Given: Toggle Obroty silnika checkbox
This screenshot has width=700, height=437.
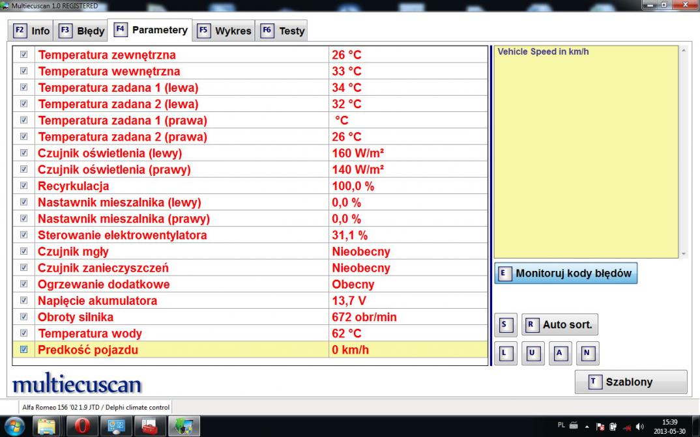Looking at the screenshot, I should point(23,317).
